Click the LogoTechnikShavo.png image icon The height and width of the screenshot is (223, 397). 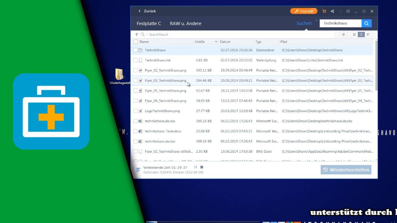[x=141, y=111]
